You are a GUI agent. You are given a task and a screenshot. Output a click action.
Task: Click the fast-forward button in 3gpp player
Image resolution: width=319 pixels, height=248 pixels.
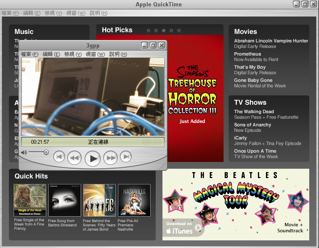[110, 158]
